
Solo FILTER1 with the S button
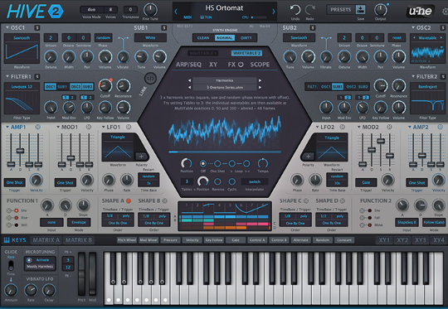pos(37,76)
